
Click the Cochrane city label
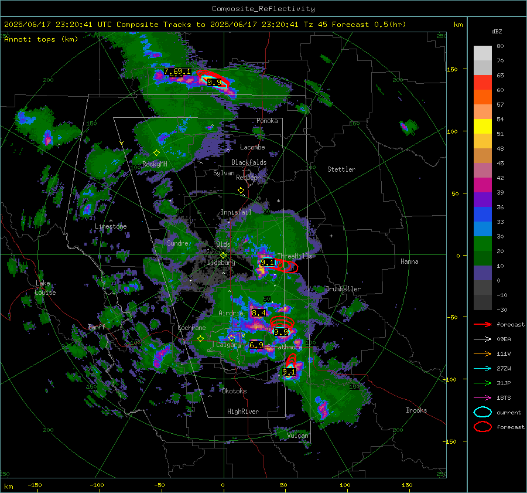coord(191,328)
